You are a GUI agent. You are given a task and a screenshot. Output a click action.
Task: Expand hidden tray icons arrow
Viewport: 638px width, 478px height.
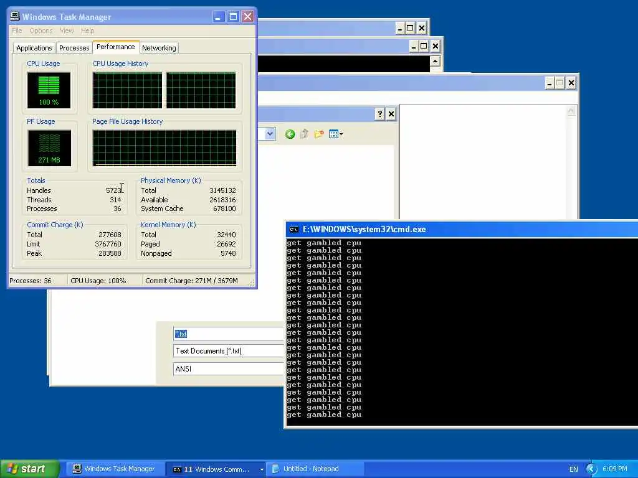(x=591, y=469)
